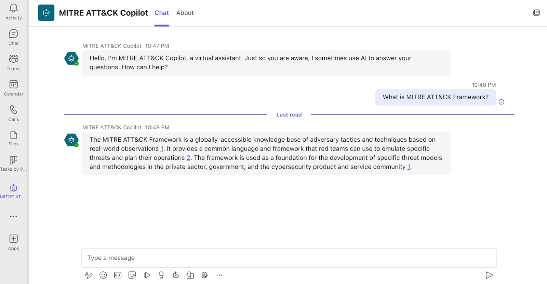Click the seen checkmark beside sent message
Viewport: 547px width, 284px height.
click(502, 102)
